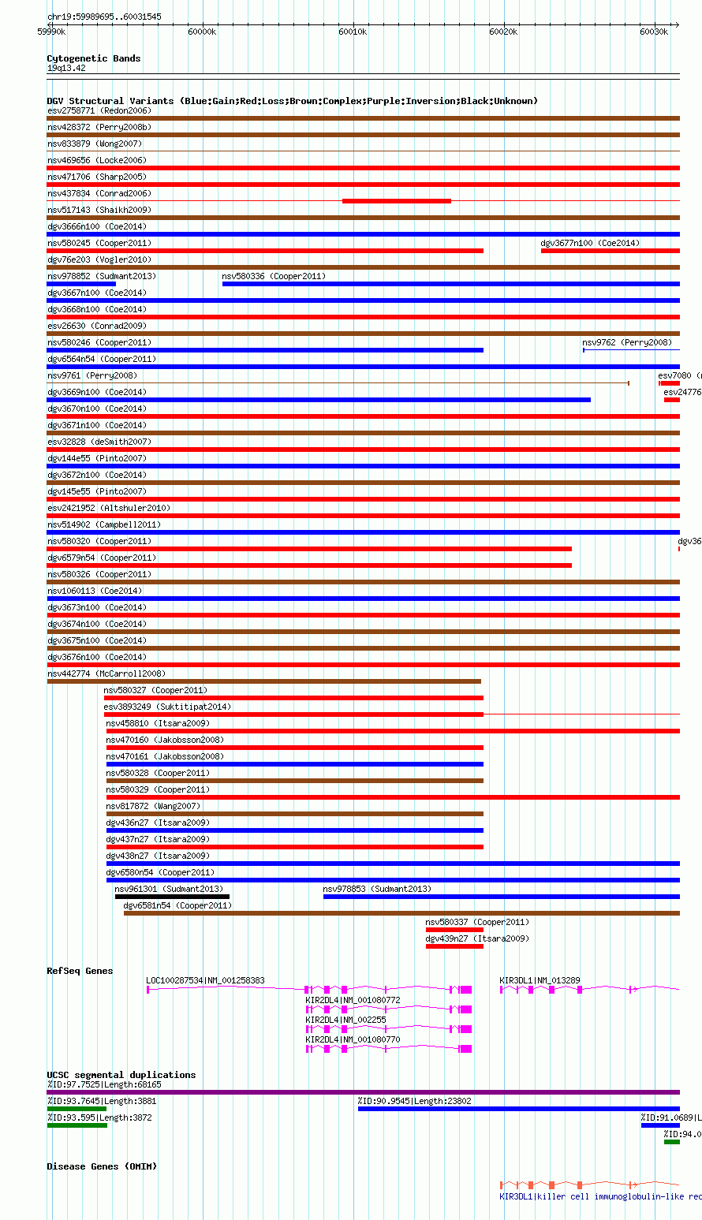Select the dgv6580n54 (Cooper2011) label
Image resolution: width=702 pixels, height=1220 pixels.
click(x=161, y=872)
